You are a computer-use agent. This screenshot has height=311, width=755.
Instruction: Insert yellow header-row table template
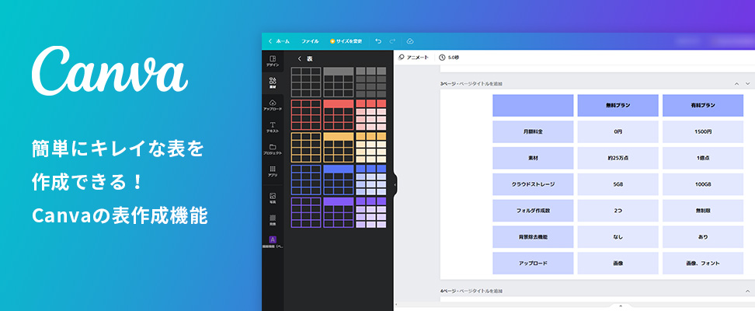coord(338,148)
